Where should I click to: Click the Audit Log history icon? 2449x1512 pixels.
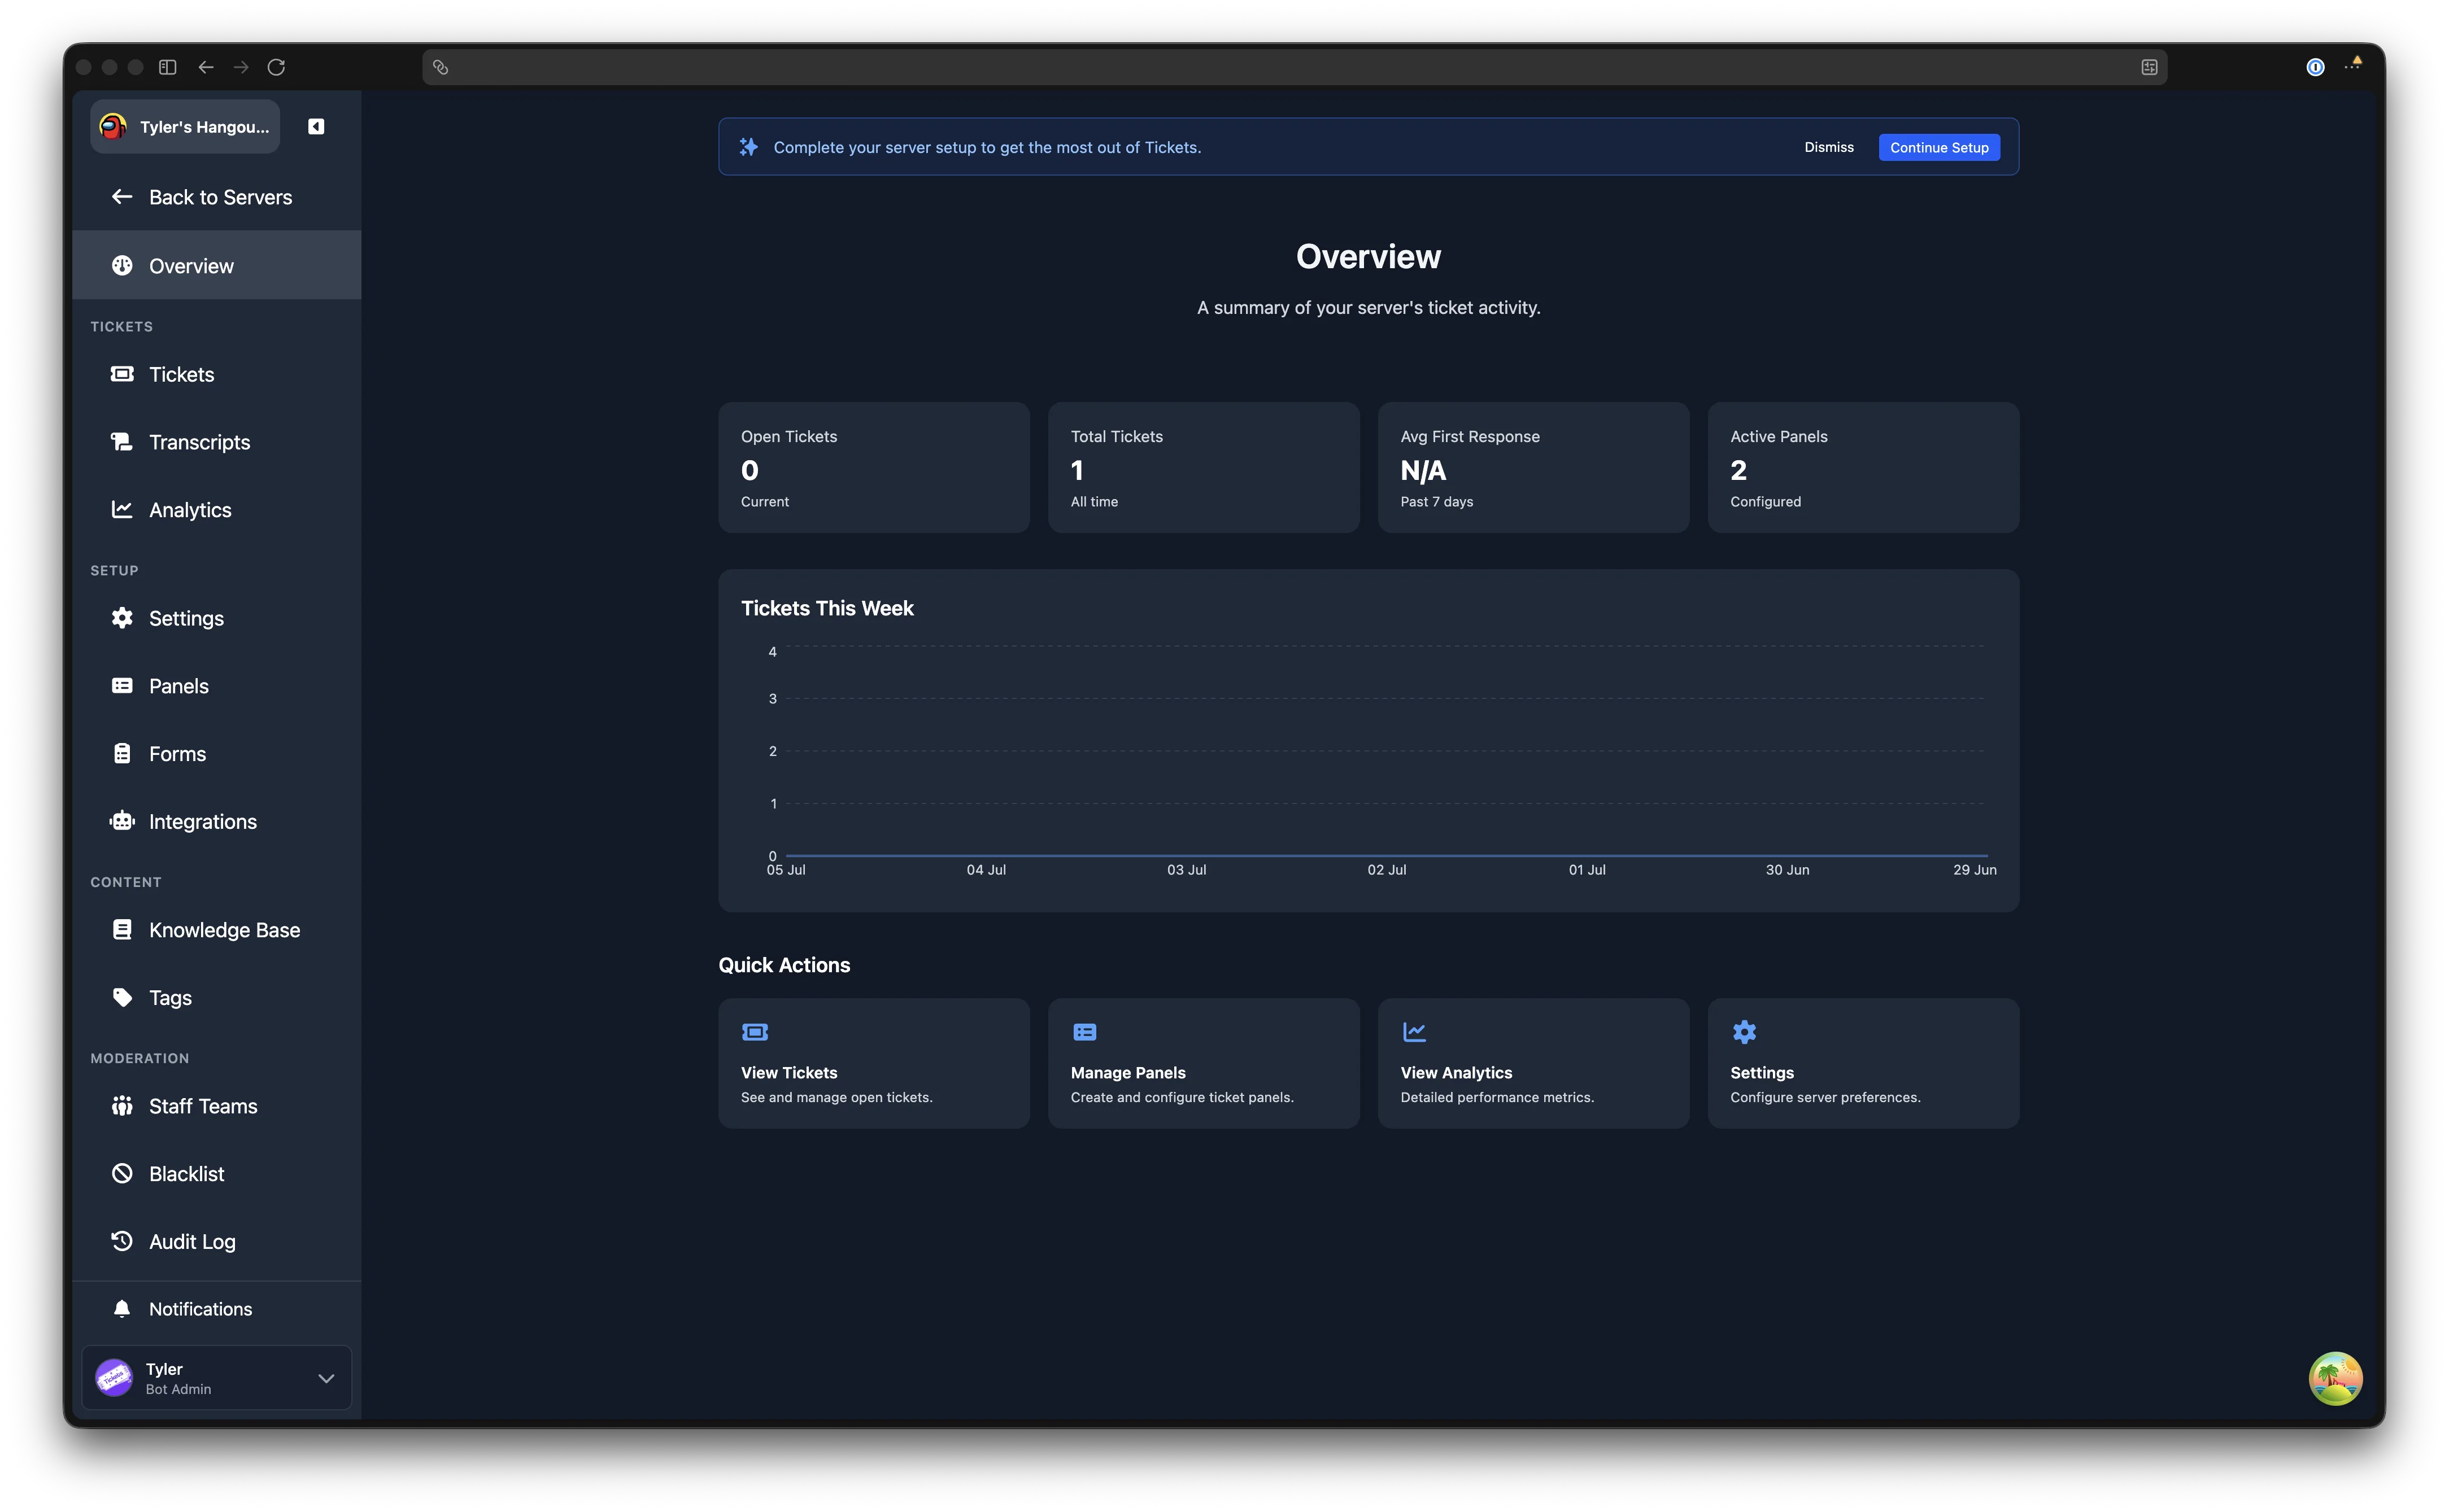click(122, 1241)
